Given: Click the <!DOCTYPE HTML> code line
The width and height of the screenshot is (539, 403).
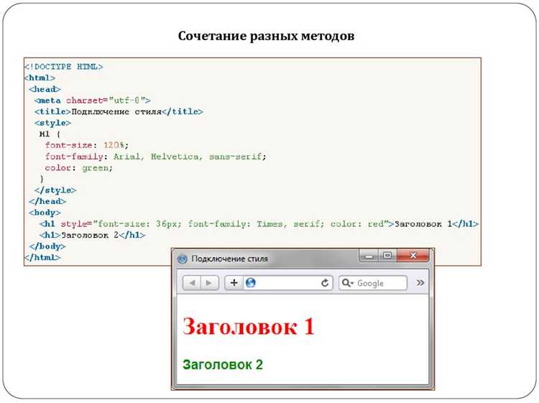Looking at the screenshot, I should coord(64,67).
